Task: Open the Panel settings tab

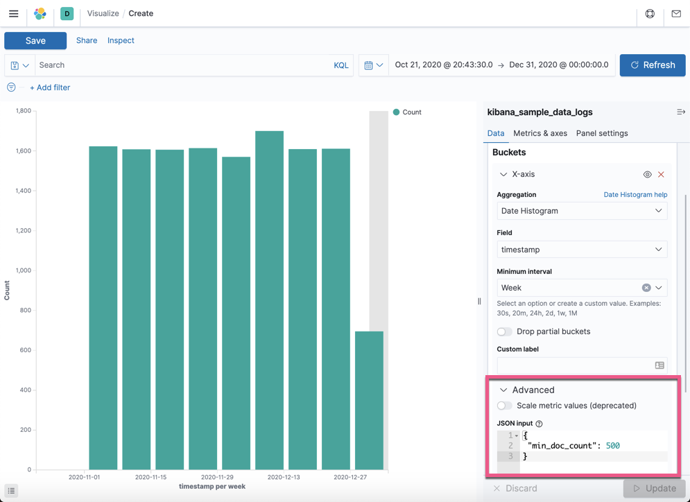Action: (601, 133)
